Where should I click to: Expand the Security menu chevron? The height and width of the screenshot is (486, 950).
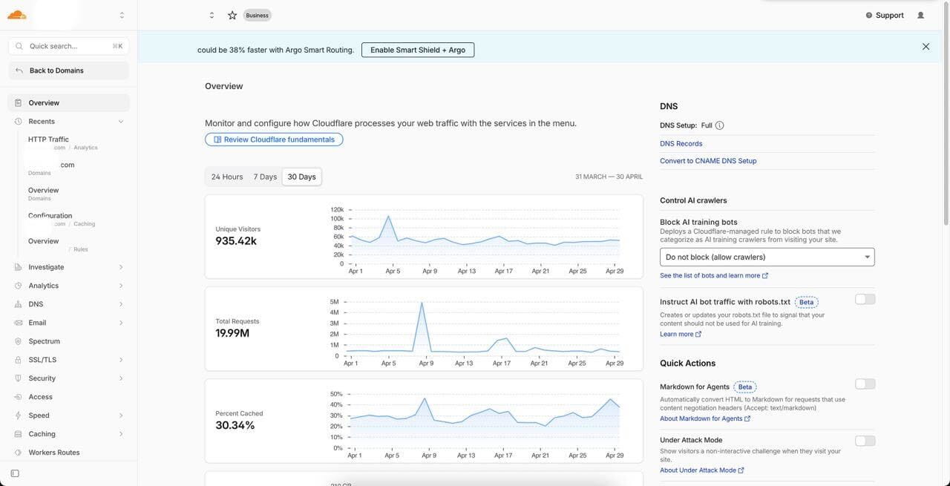[x=121, y=378]
